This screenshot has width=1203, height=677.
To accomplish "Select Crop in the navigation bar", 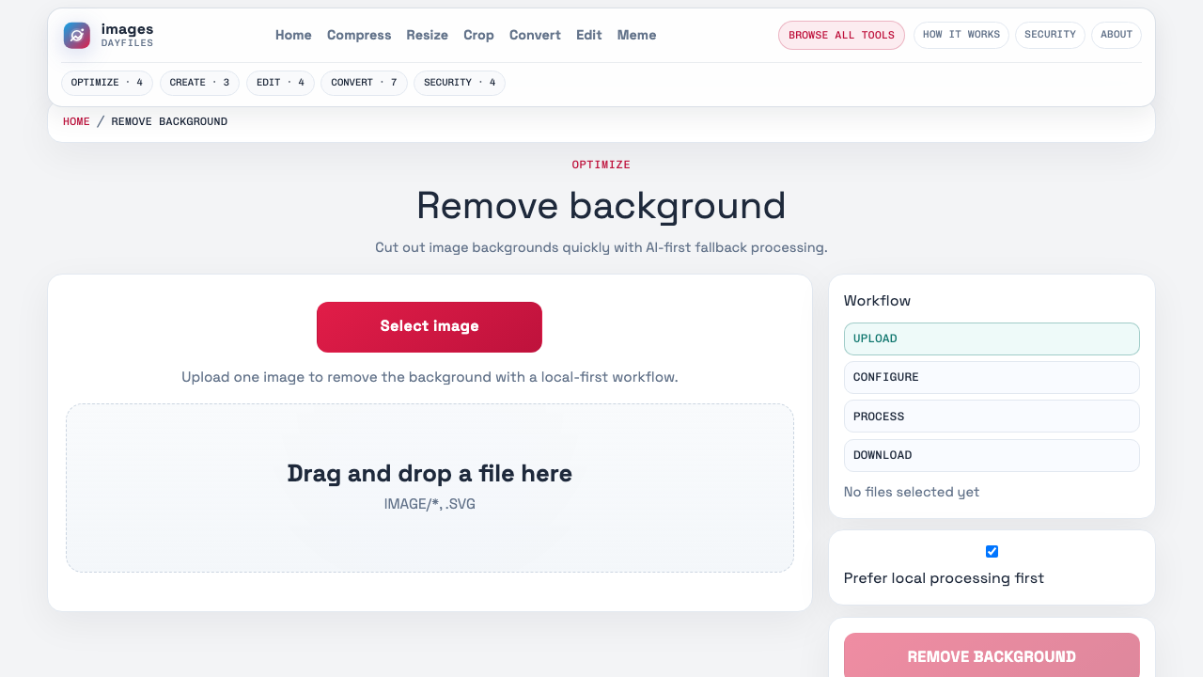I will (x=478, y=35).
